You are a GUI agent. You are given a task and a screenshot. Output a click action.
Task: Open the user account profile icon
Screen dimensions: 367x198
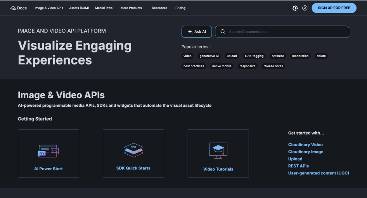[x=305, y=8]
